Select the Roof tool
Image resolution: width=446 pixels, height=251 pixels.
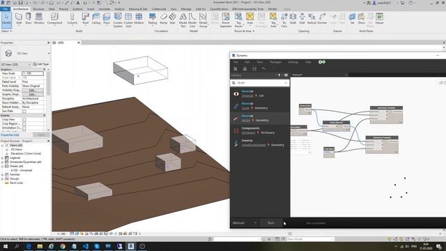point(85,19)
